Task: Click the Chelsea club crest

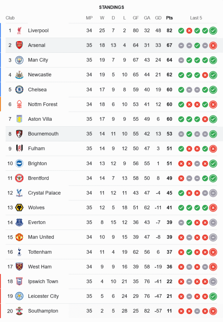Action: (19, 90)
